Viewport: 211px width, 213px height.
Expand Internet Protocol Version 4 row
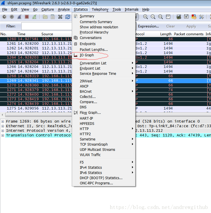[x=3, y=131]
